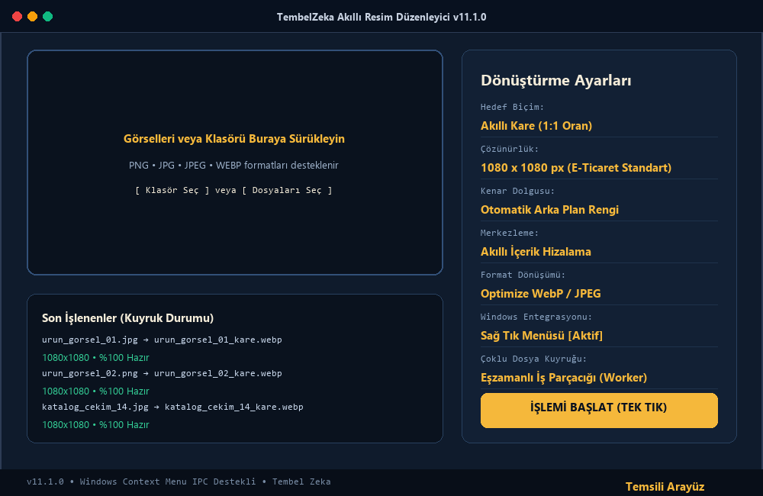763x496 pixels.
Task: Click the Format Dönüşümü label
Action: pos(523,275)
